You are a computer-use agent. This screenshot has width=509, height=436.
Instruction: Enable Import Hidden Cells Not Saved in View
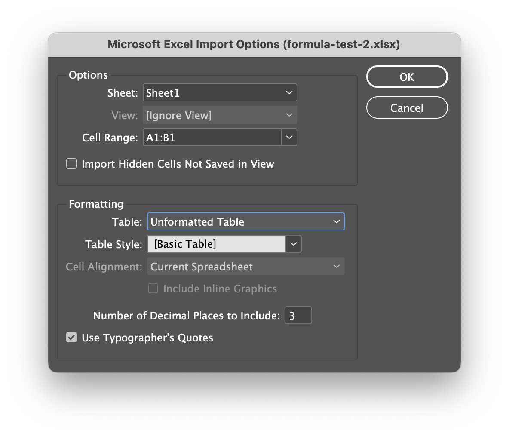coord(71,163)
